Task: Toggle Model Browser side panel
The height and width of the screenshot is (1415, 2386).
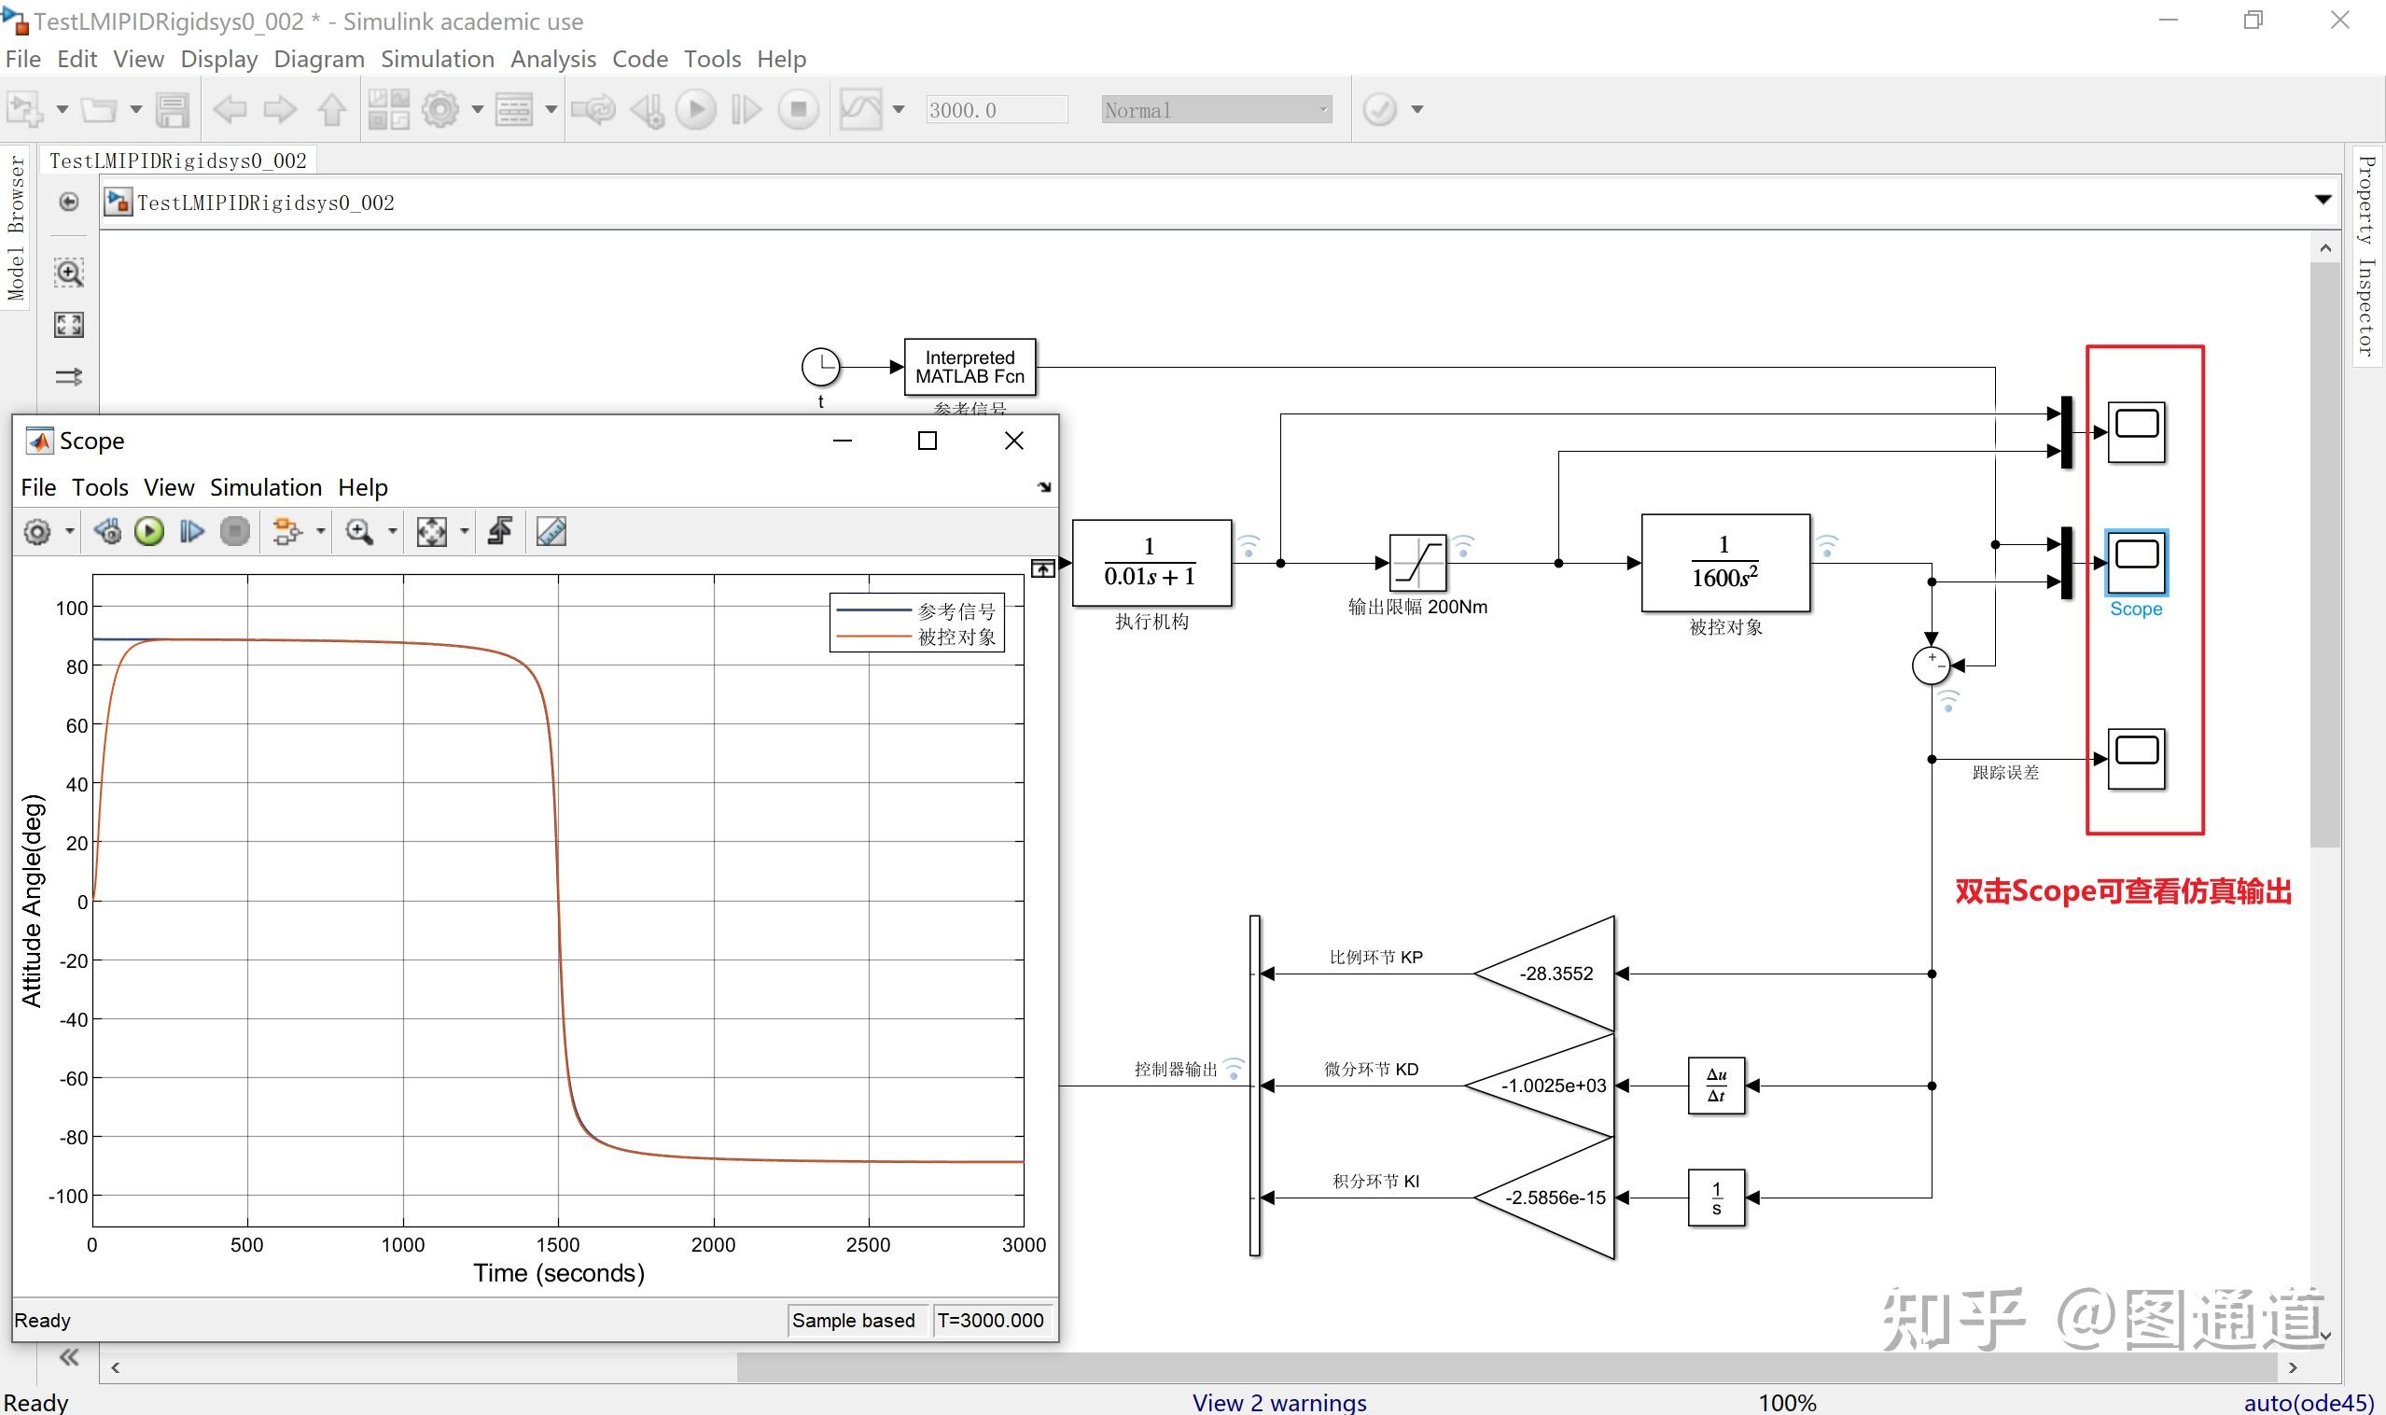Action: 16,228
